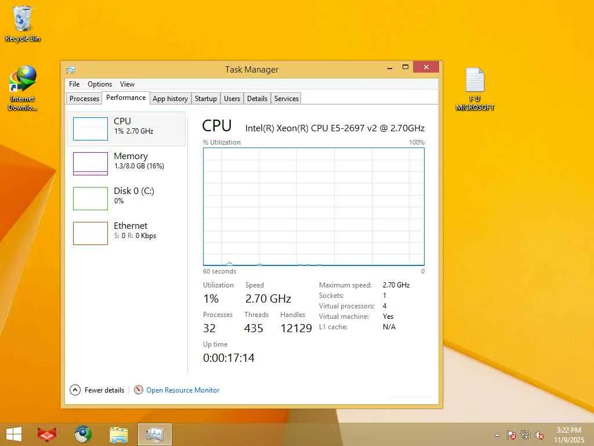This screenshot has height=446, width=594.
Task: Click the Up time value 0:00:17:14
Action: [x=229, y=358]
